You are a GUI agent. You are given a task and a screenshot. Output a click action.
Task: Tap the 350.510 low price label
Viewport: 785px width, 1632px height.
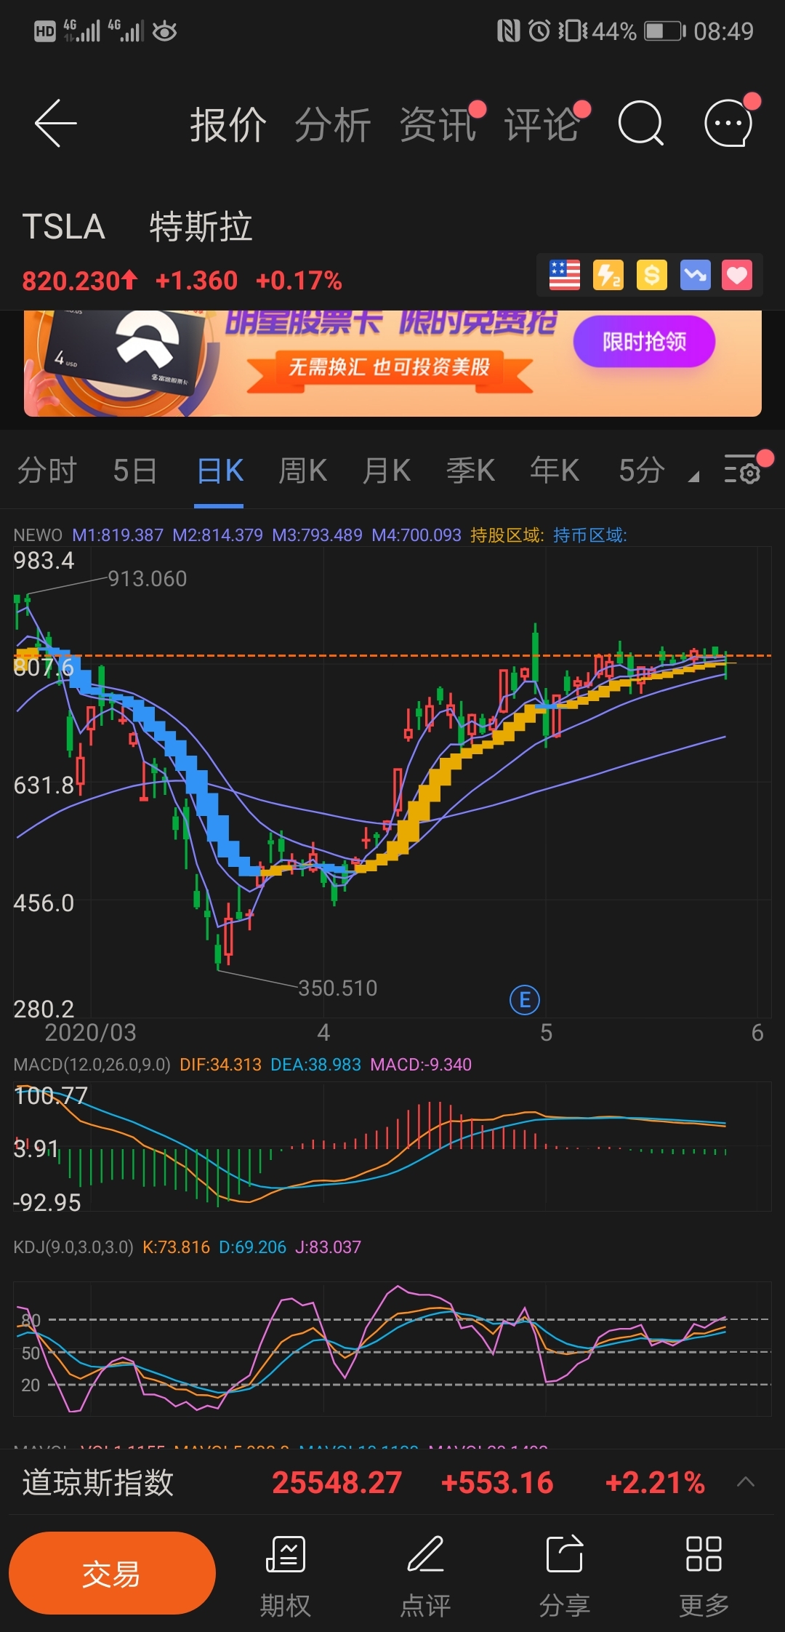[x=338, y=988]
